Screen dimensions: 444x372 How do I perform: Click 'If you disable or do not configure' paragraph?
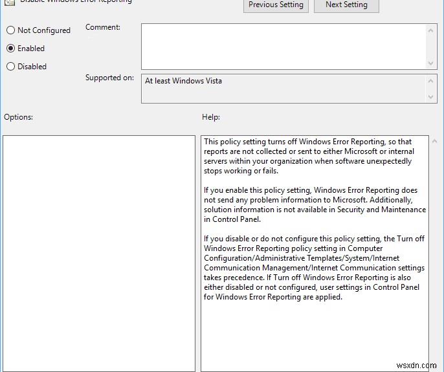coord(315,268)
